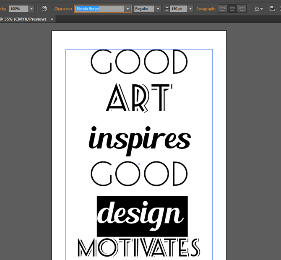Expand the 150 pt font size dropdown
Image resolution: width=281 pixels, height=260 pixels.
tap(190, 8)
